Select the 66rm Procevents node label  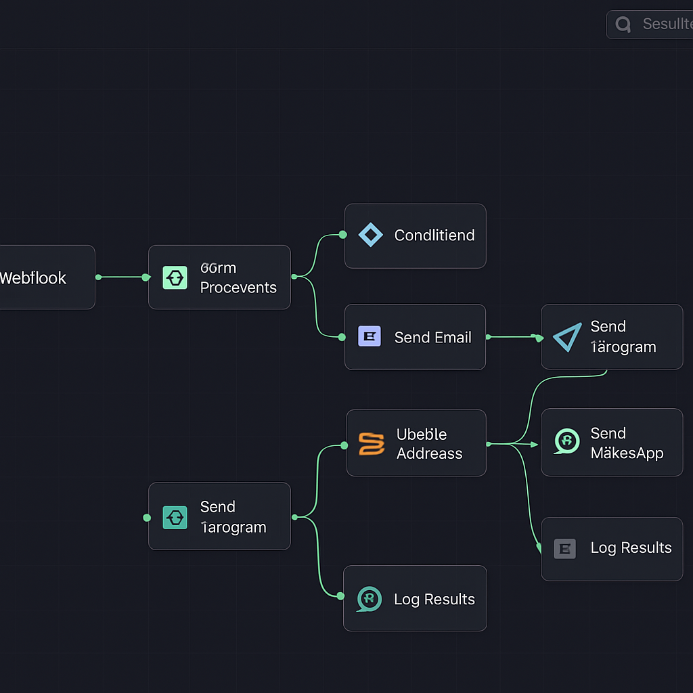(x=238, y=277)
